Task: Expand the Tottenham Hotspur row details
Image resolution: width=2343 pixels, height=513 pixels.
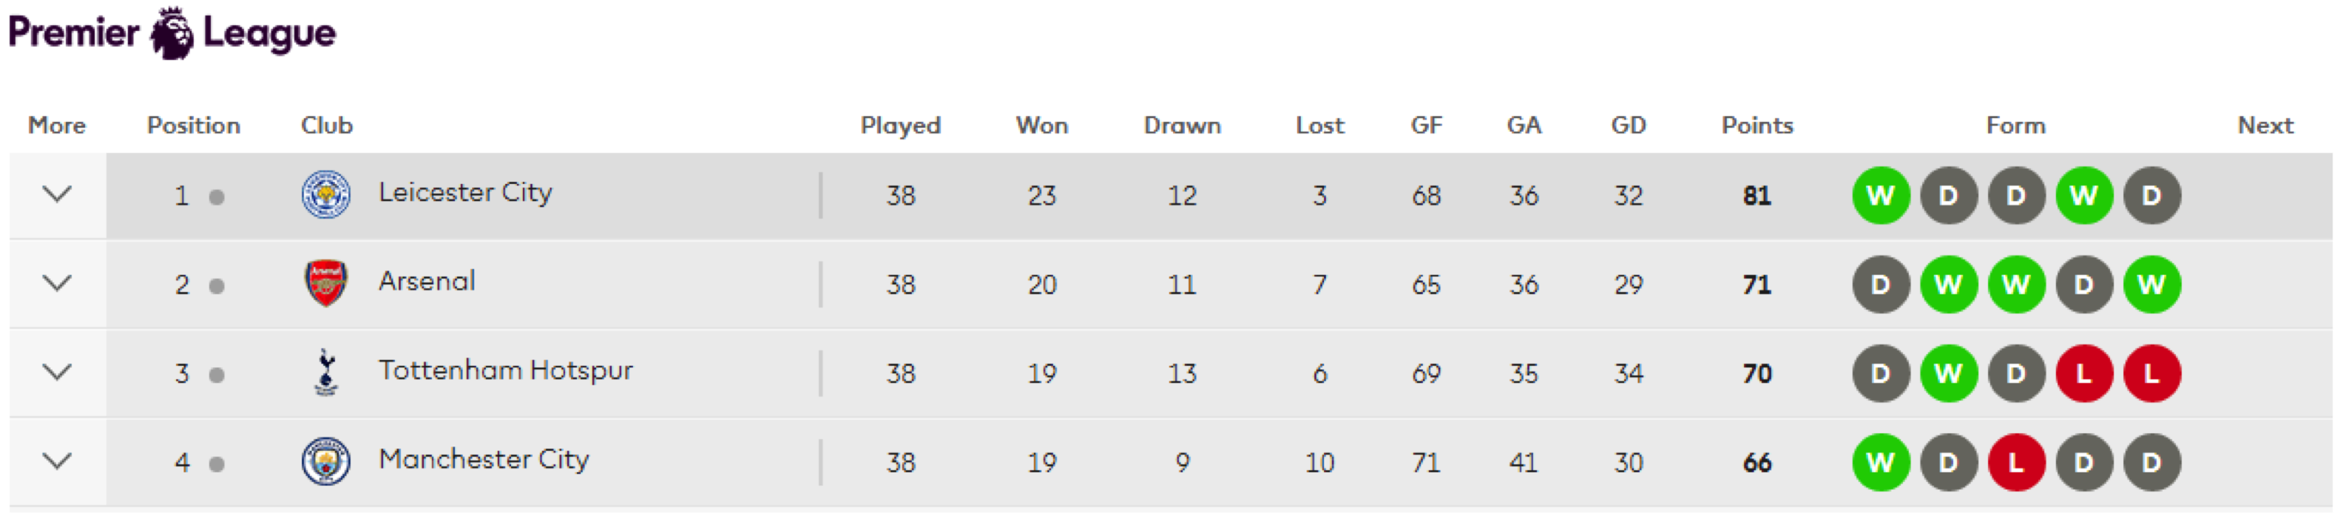Action: (x=57, y=372)
